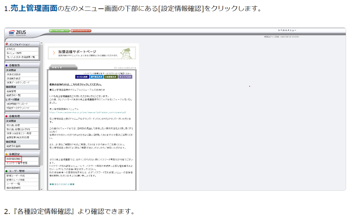Open 設定情報確認 in the left menu
Image resolution: width=351 pixels, height=218 pixels.
tap(13, 159)
